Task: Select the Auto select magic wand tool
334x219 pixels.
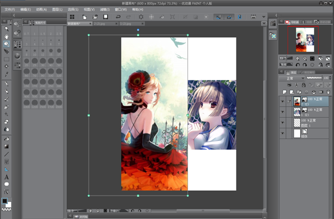Action: [x=6, y=66]
